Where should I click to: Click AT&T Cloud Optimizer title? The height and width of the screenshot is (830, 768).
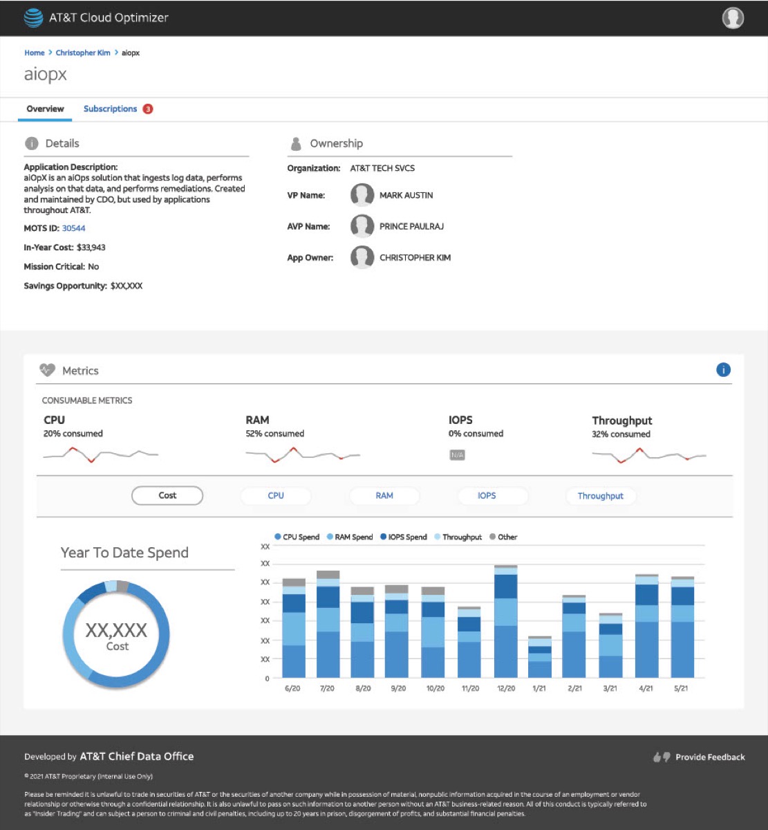point(109,18)
